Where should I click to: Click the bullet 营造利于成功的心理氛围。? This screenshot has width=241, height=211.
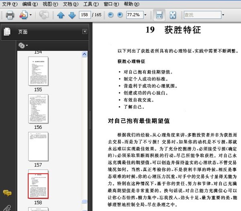tap(151, 86)
